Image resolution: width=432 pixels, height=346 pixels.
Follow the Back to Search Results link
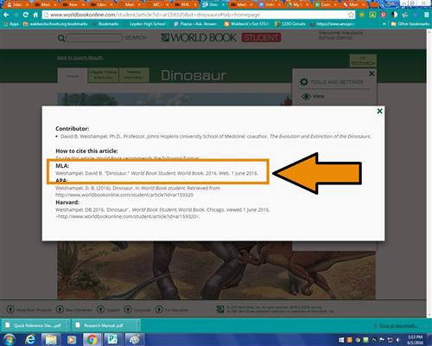coord(79,58)
